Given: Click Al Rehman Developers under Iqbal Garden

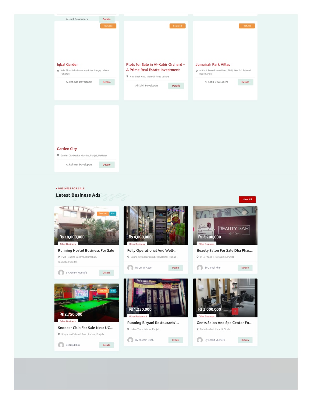Looking at the screenshot, I should tap(79, 82).
